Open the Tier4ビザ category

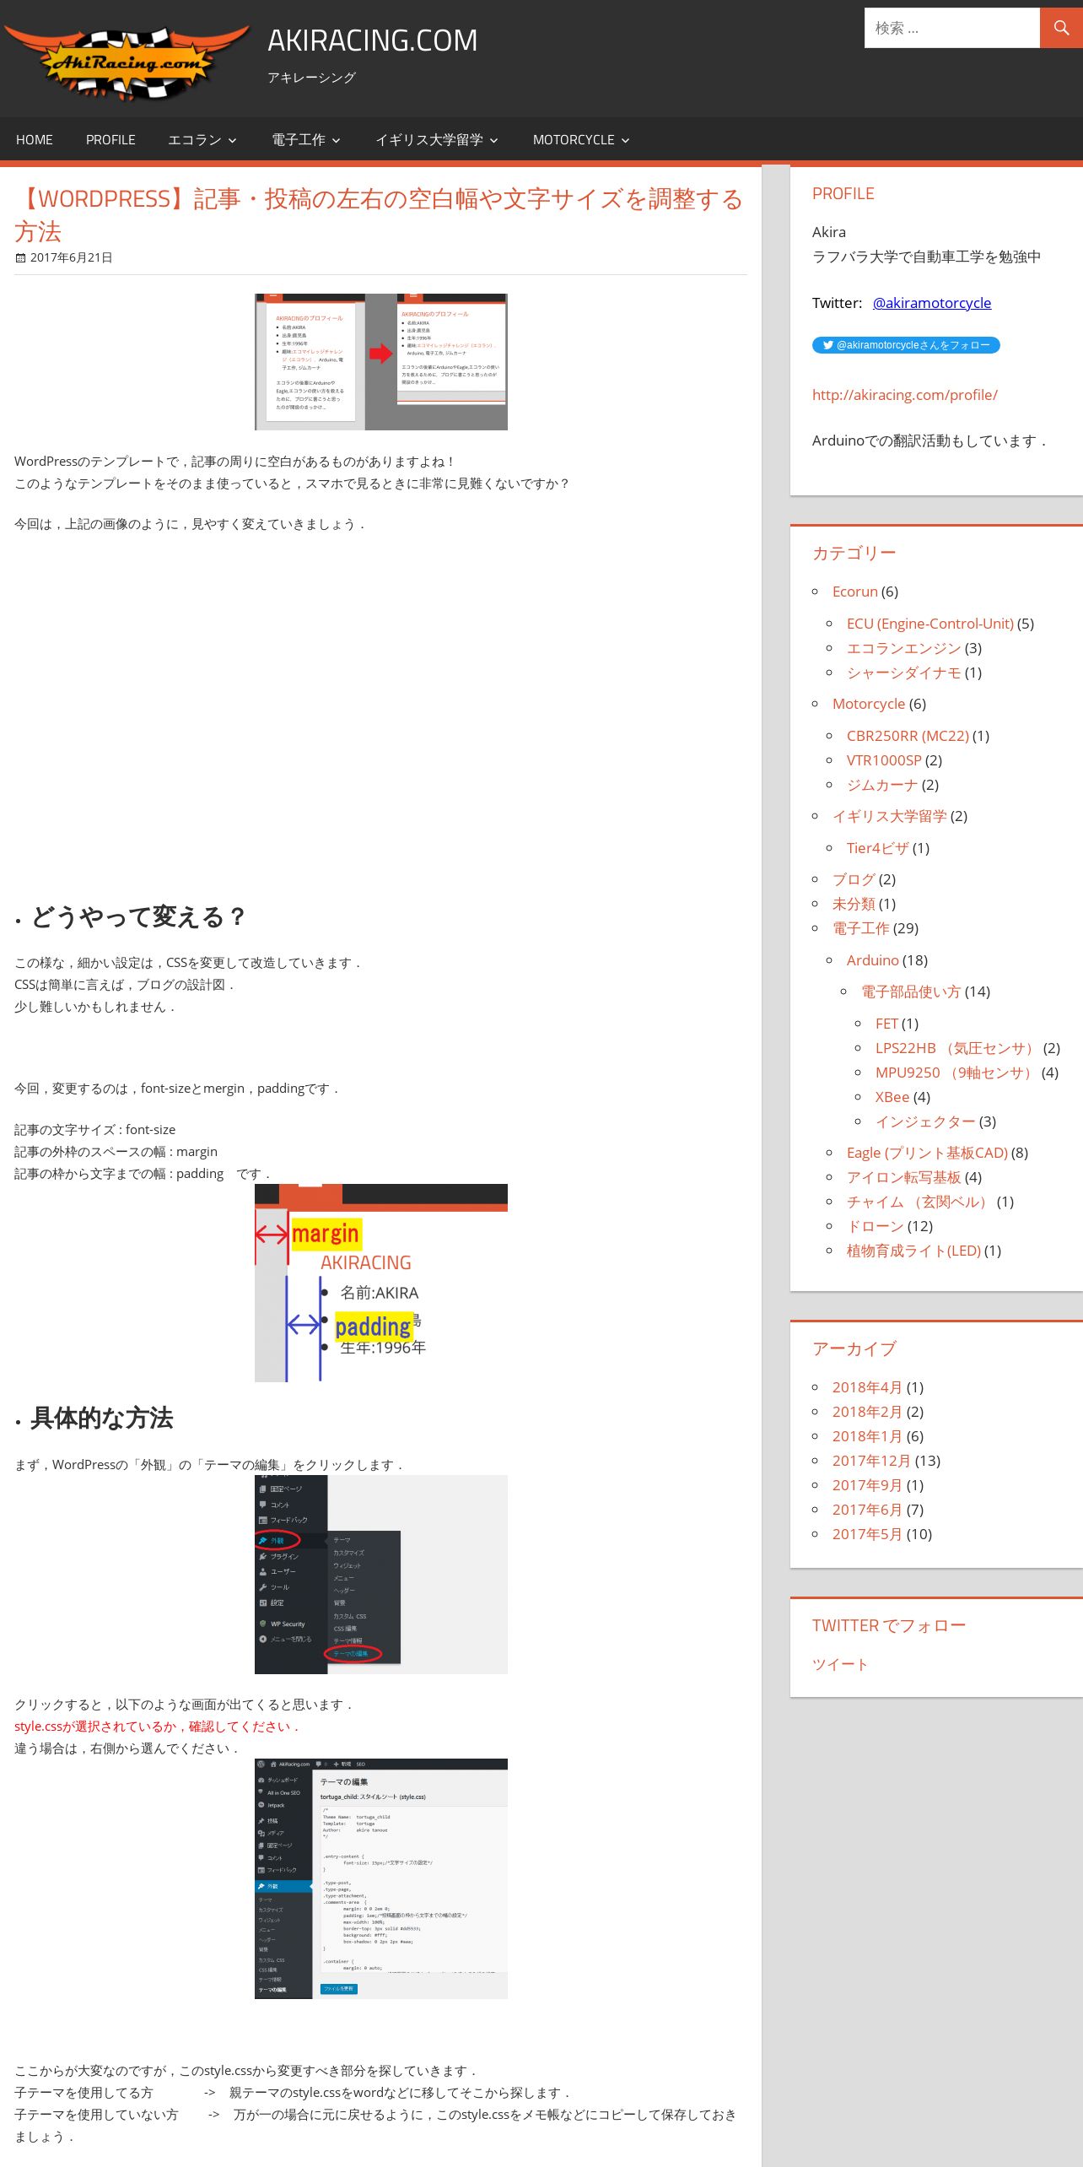(878, 848)
